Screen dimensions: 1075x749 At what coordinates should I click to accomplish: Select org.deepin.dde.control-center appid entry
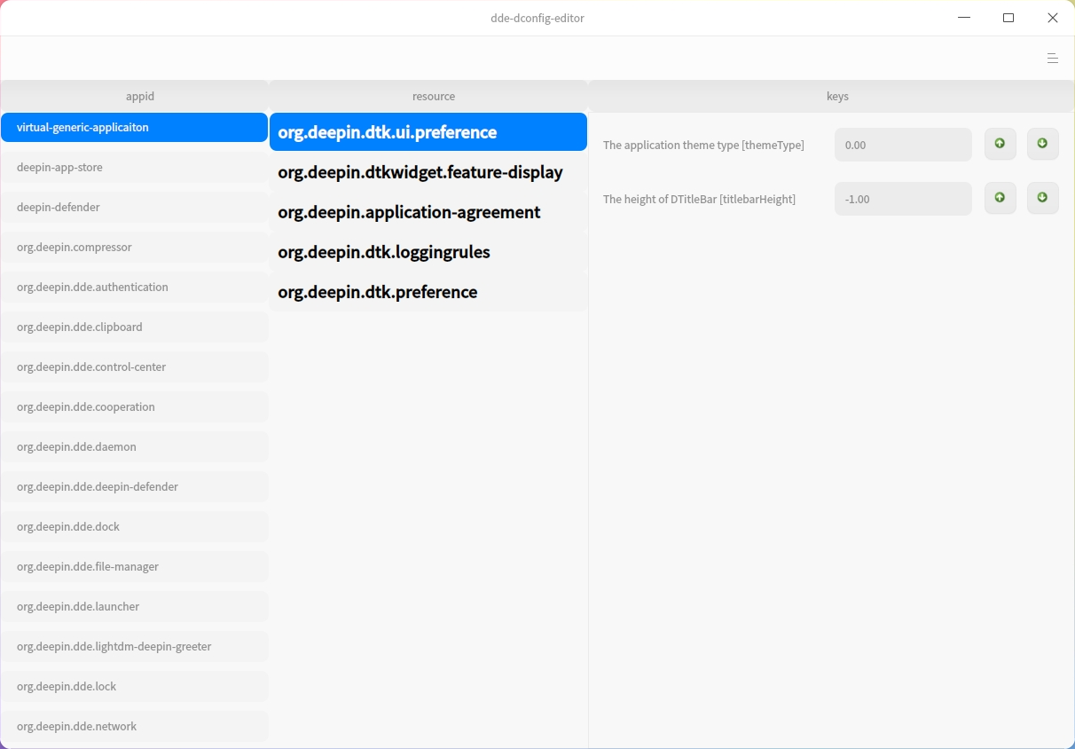click(x=134, y=367)
